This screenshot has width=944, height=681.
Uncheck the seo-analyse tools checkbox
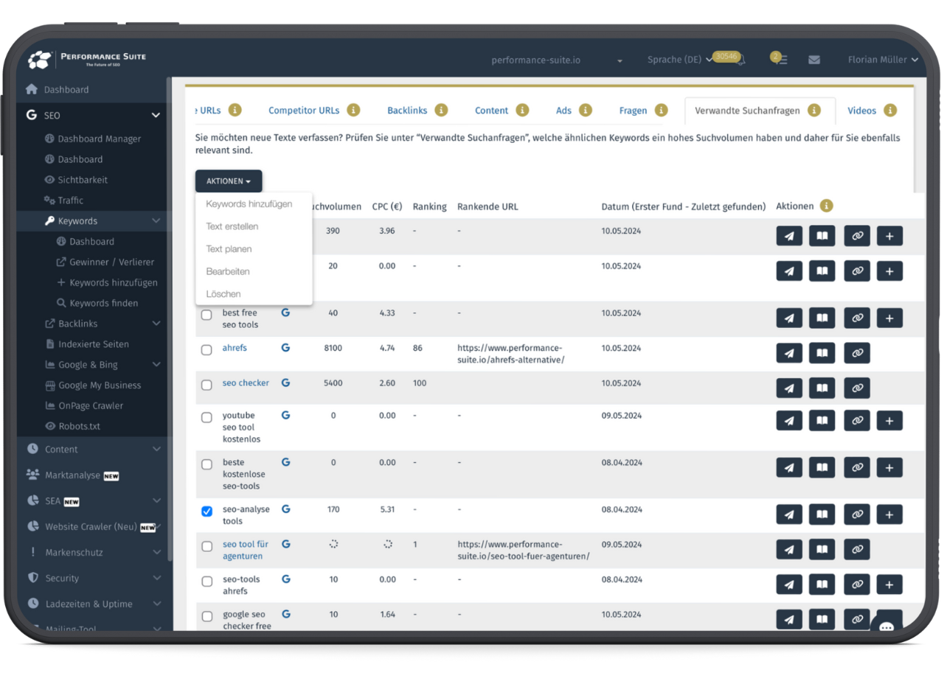pyautogui.click(x=206, y=511)
